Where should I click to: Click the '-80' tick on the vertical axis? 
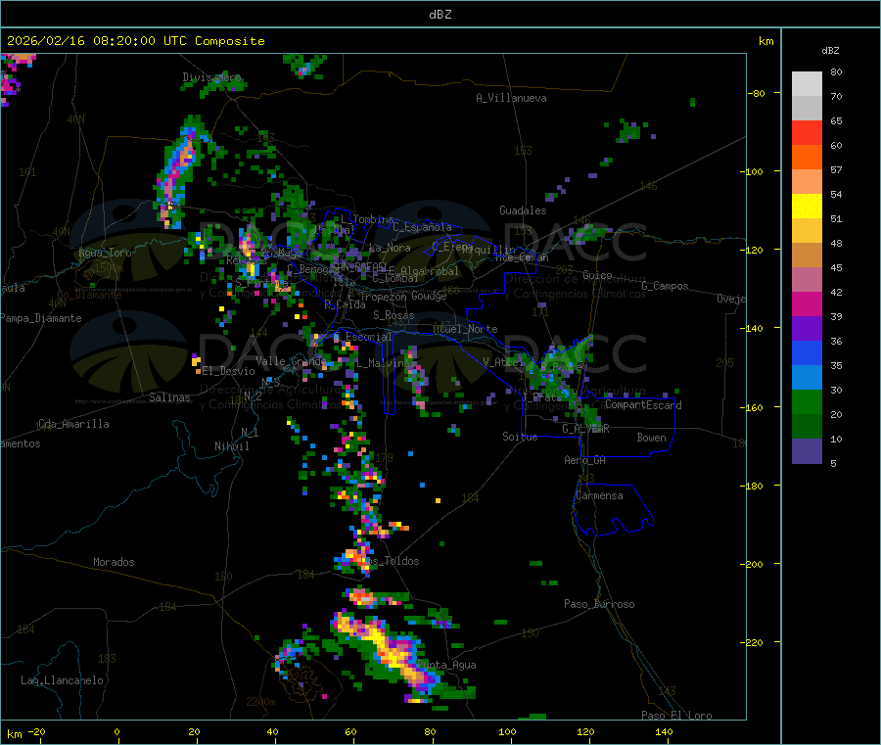point(755,93)
